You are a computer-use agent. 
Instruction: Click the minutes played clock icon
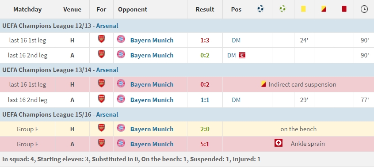pos(364,9)
